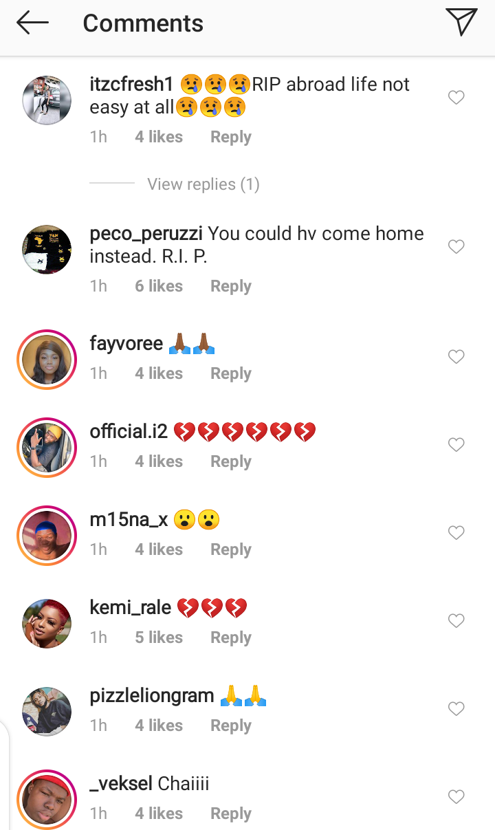The width and height of the screenshot is (495, 830).
Task: View 6 likes on peco_peruzzi comment
Action: click(x=159, y=286)
